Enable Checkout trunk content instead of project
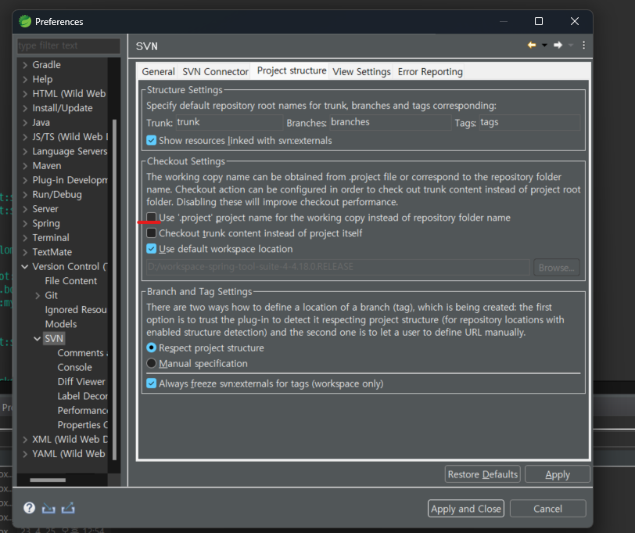Screen dimensions: 635x533 click(x=152, y=233)
